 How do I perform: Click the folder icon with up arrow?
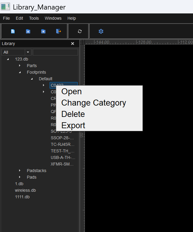[x=43, y=31]
